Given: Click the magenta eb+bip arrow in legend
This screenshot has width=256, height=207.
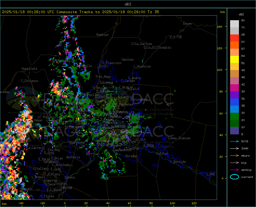Looking at the screenshot, I should click(234, 170).
